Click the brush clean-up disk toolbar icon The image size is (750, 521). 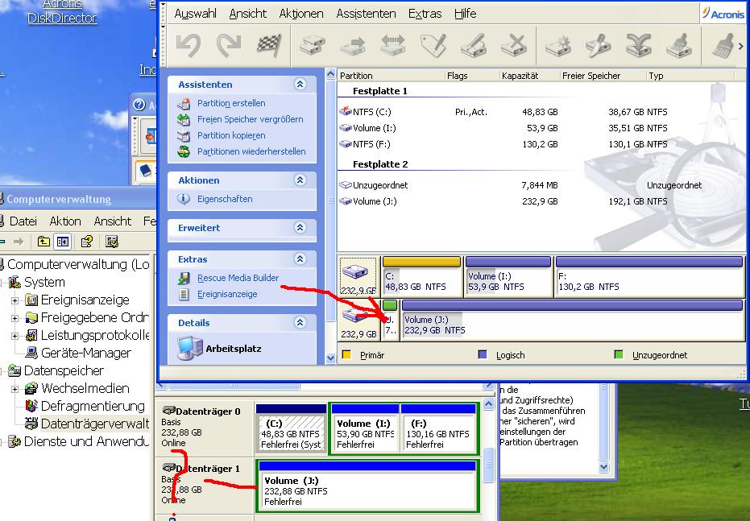pos(679,45)
